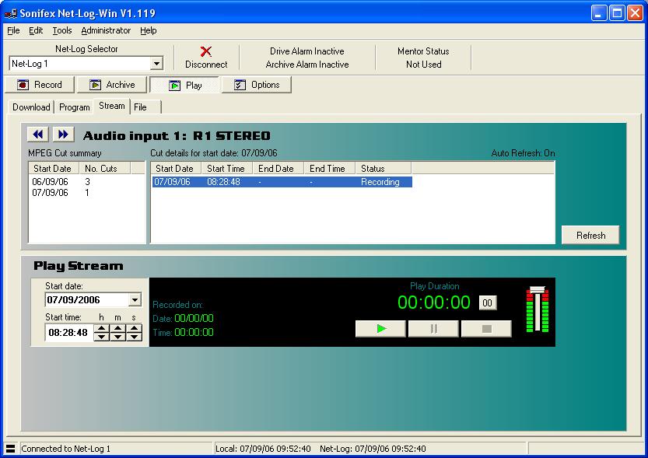Start stream playback with green play button
This screenshot has height=458, width=648.
(x=380, y=329)
